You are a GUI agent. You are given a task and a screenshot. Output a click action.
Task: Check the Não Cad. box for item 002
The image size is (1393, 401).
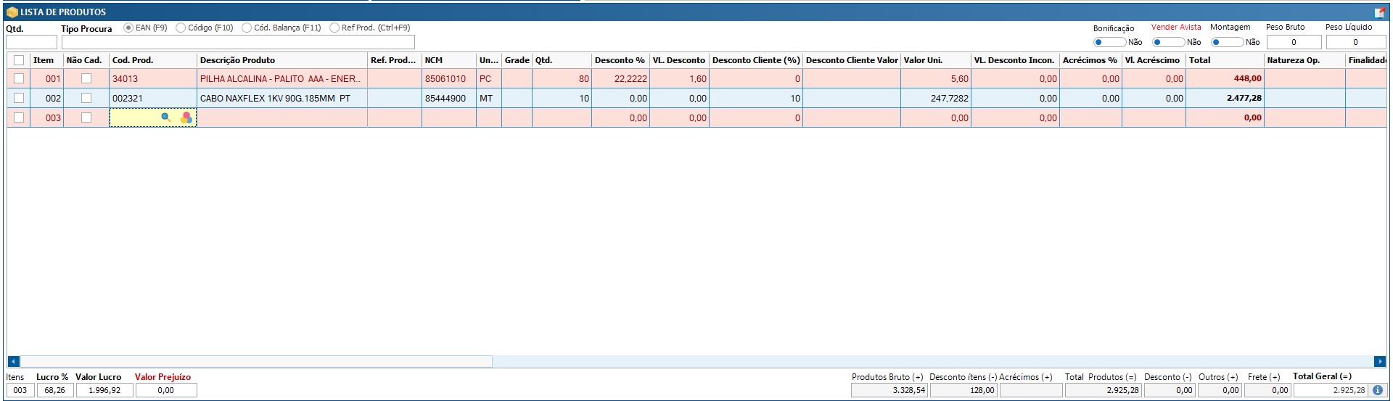coord(86,98)
